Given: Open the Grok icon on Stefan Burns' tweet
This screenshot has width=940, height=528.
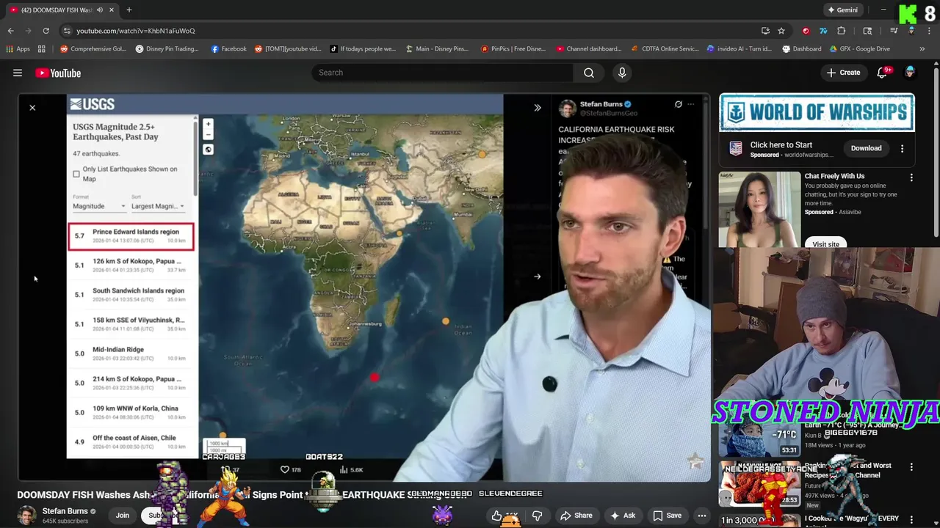Looking at the screenshot, I should (679, 104).
